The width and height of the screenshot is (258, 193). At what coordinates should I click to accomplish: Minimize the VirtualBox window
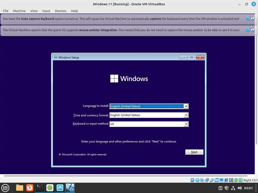(x=240, y=4)
